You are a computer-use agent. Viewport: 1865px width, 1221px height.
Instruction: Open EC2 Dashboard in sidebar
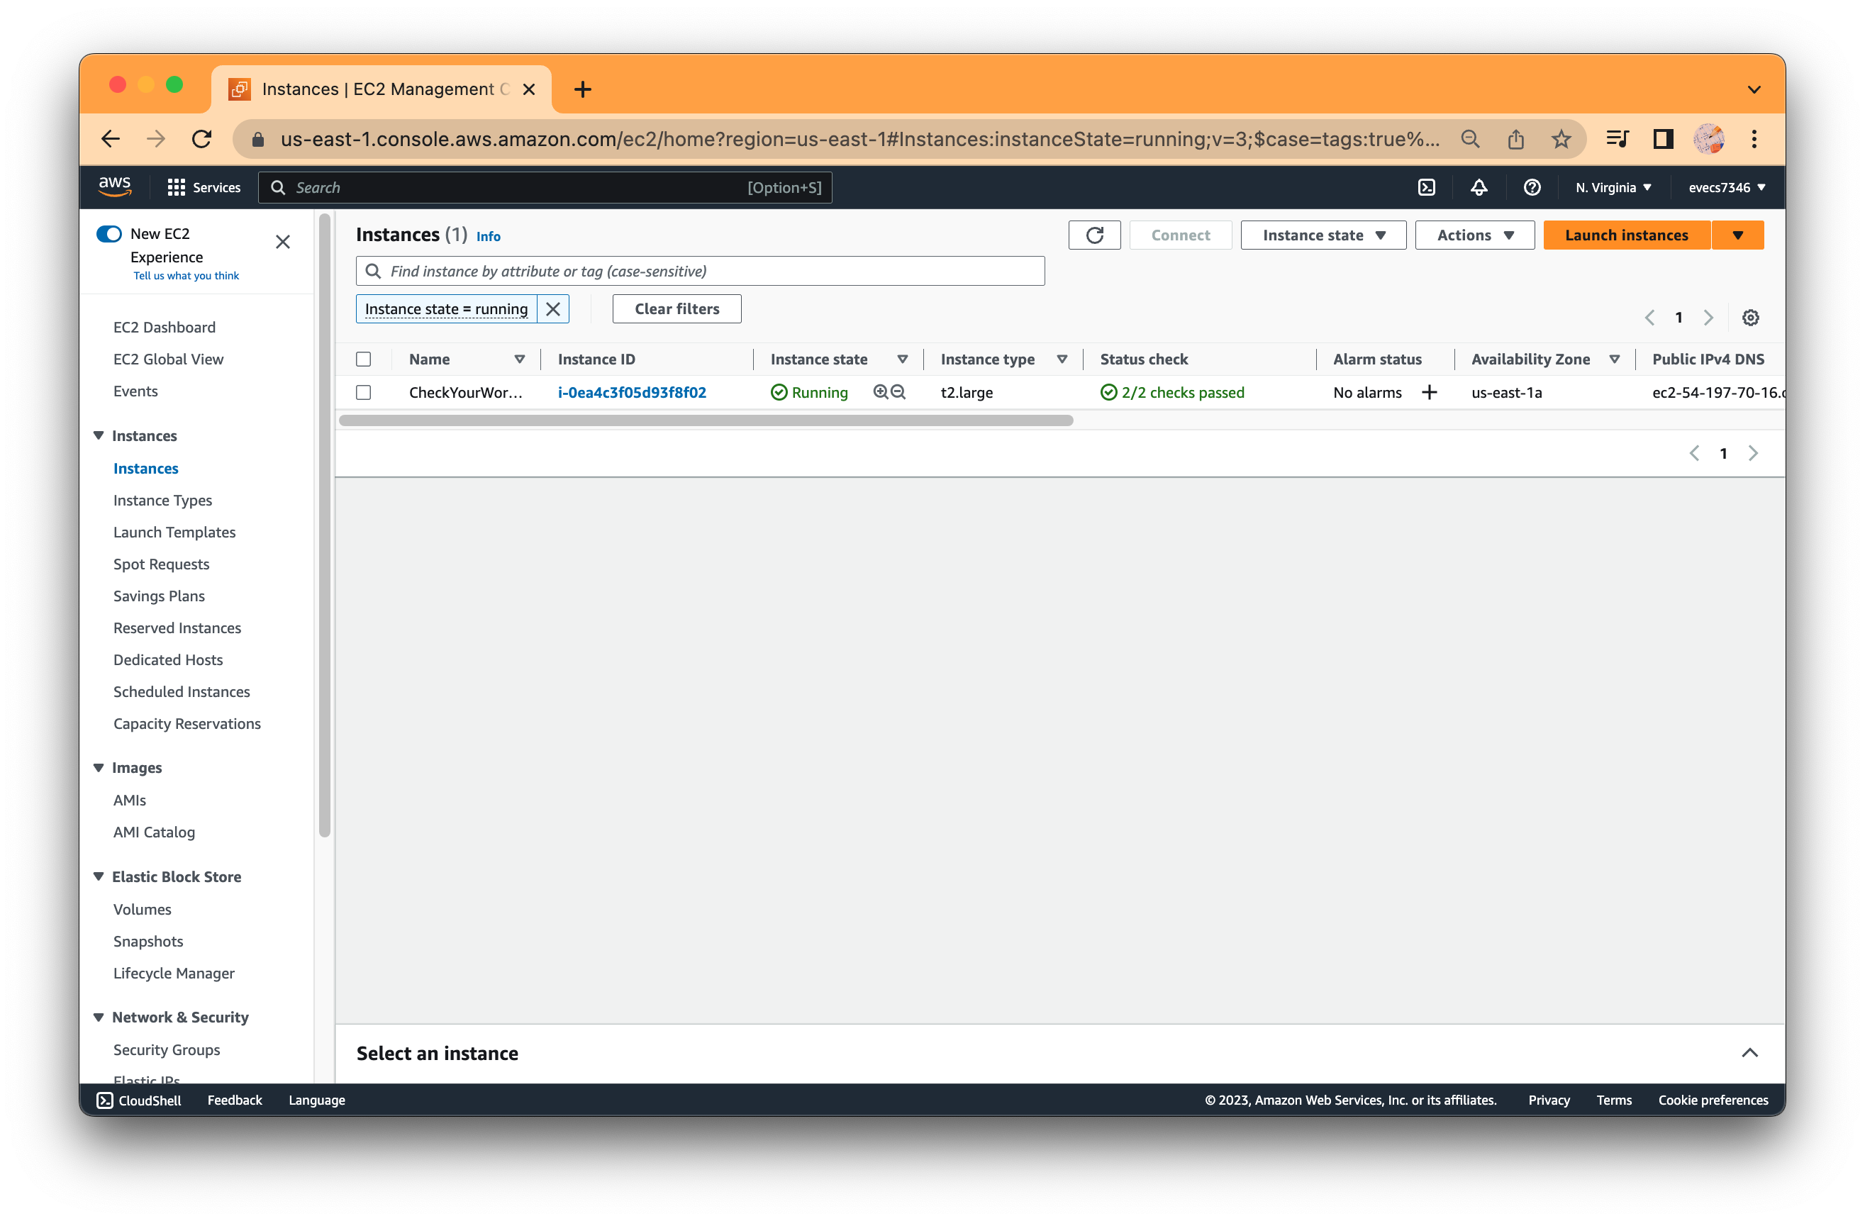165,327
